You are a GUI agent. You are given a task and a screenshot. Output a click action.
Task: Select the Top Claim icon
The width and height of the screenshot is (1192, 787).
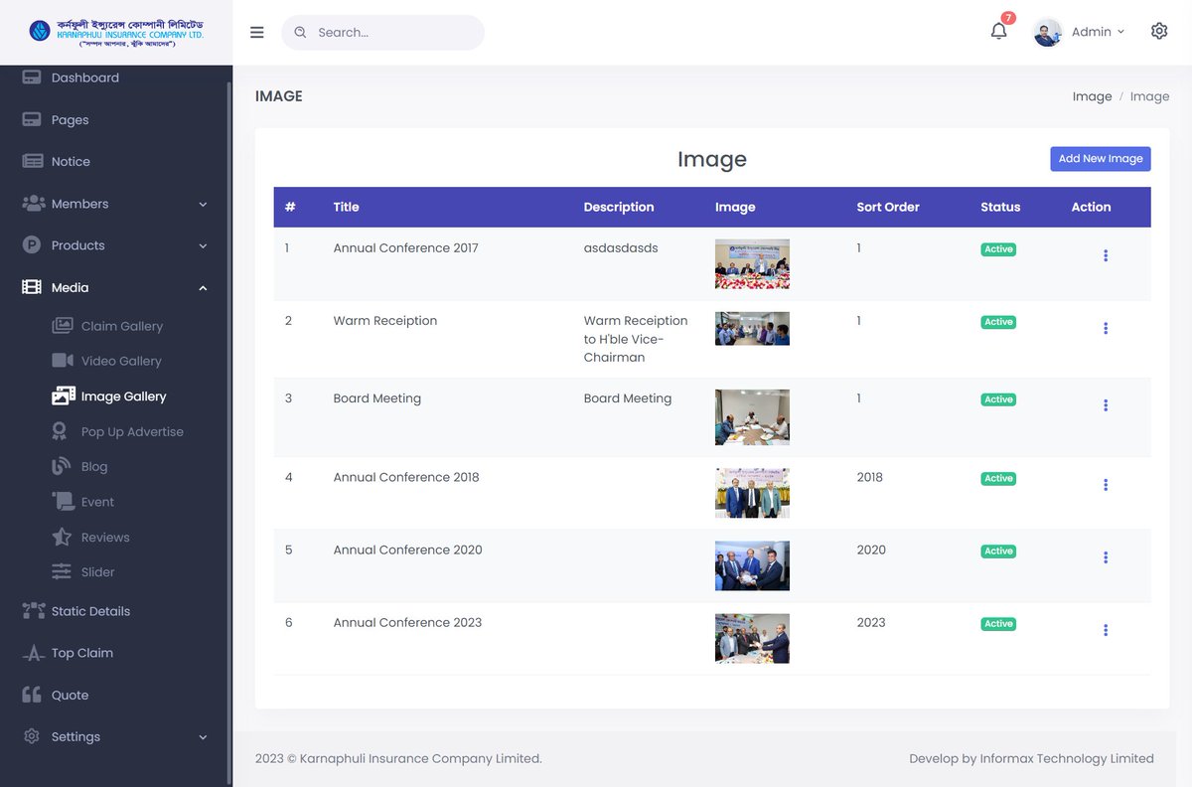coord(31,653)
